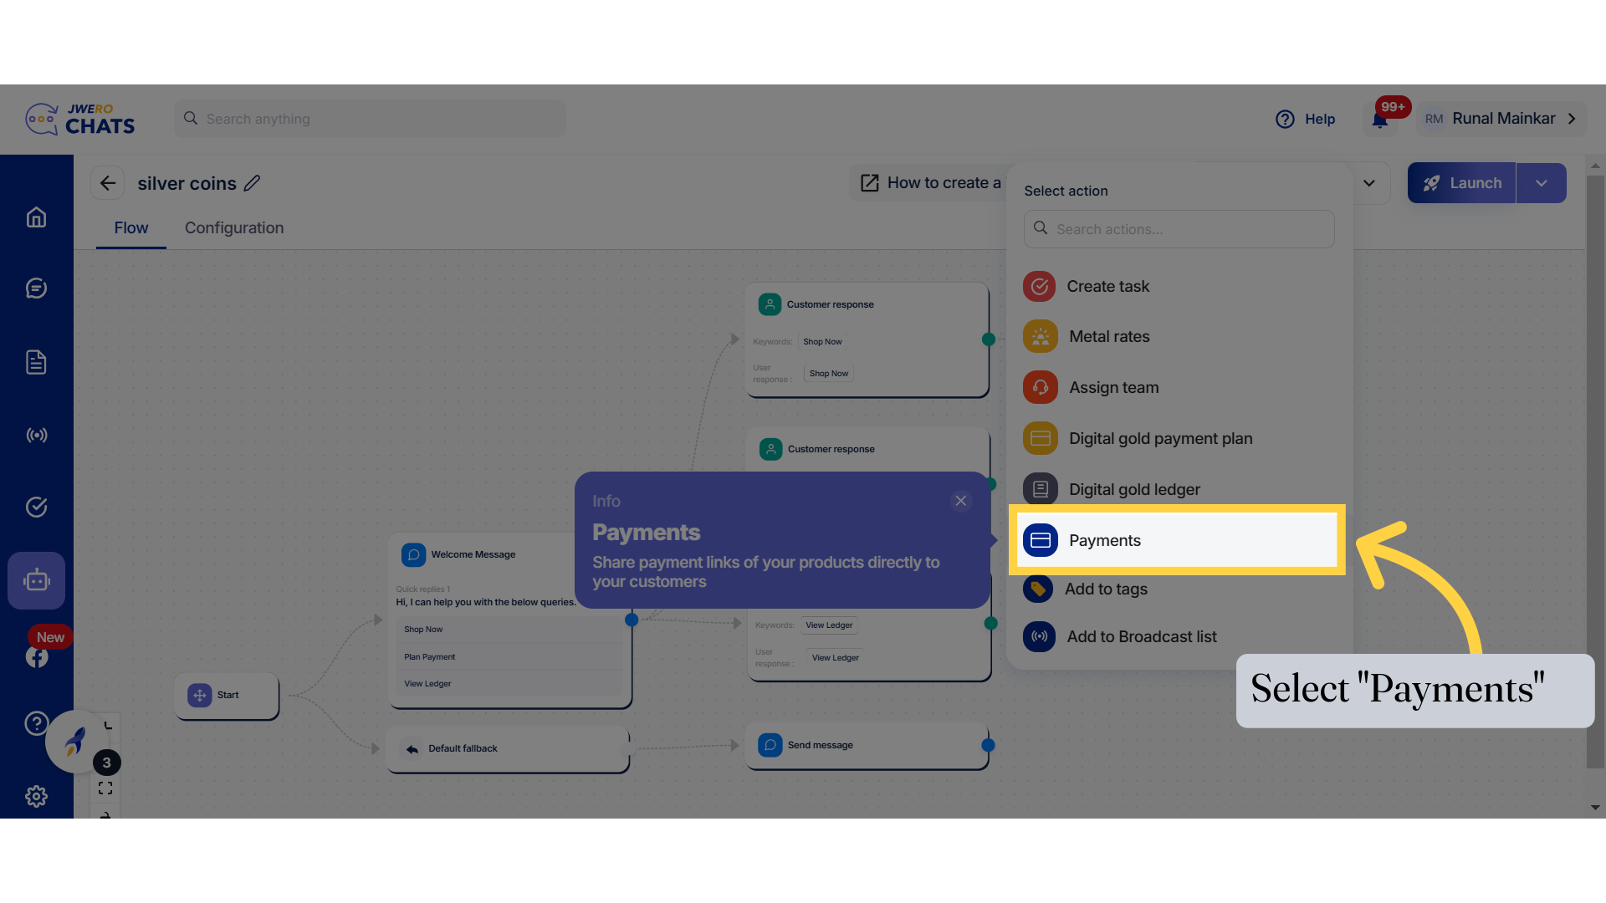Screen dimensions: 1606x903
Task: Switch to the Configuration tab
Action: click(233, 227)
